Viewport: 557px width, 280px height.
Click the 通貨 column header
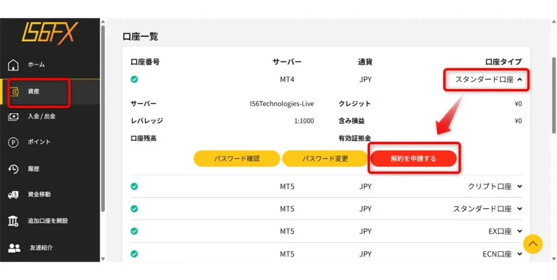365,62
